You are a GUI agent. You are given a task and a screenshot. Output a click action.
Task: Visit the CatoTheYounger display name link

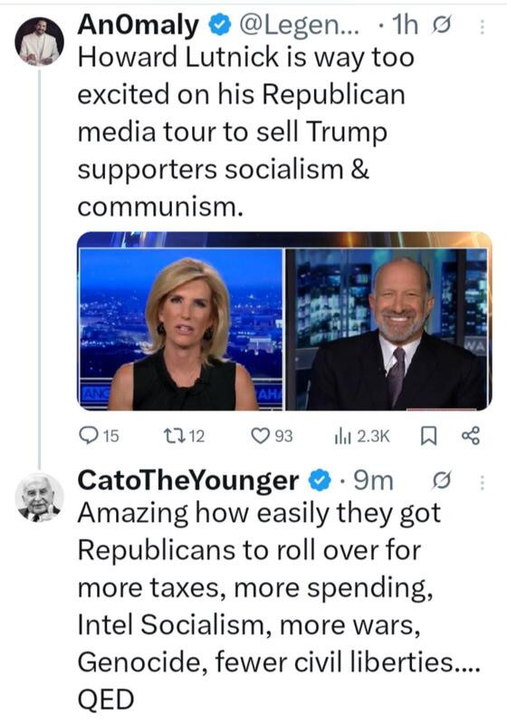pos(188,481)
